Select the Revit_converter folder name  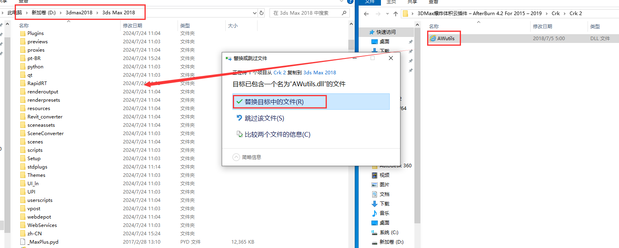pyautogui.click(x=45, y=117)
